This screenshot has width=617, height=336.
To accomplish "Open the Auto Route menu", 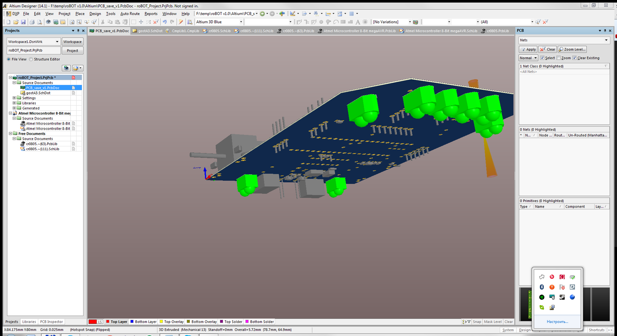I will (130, 13).
